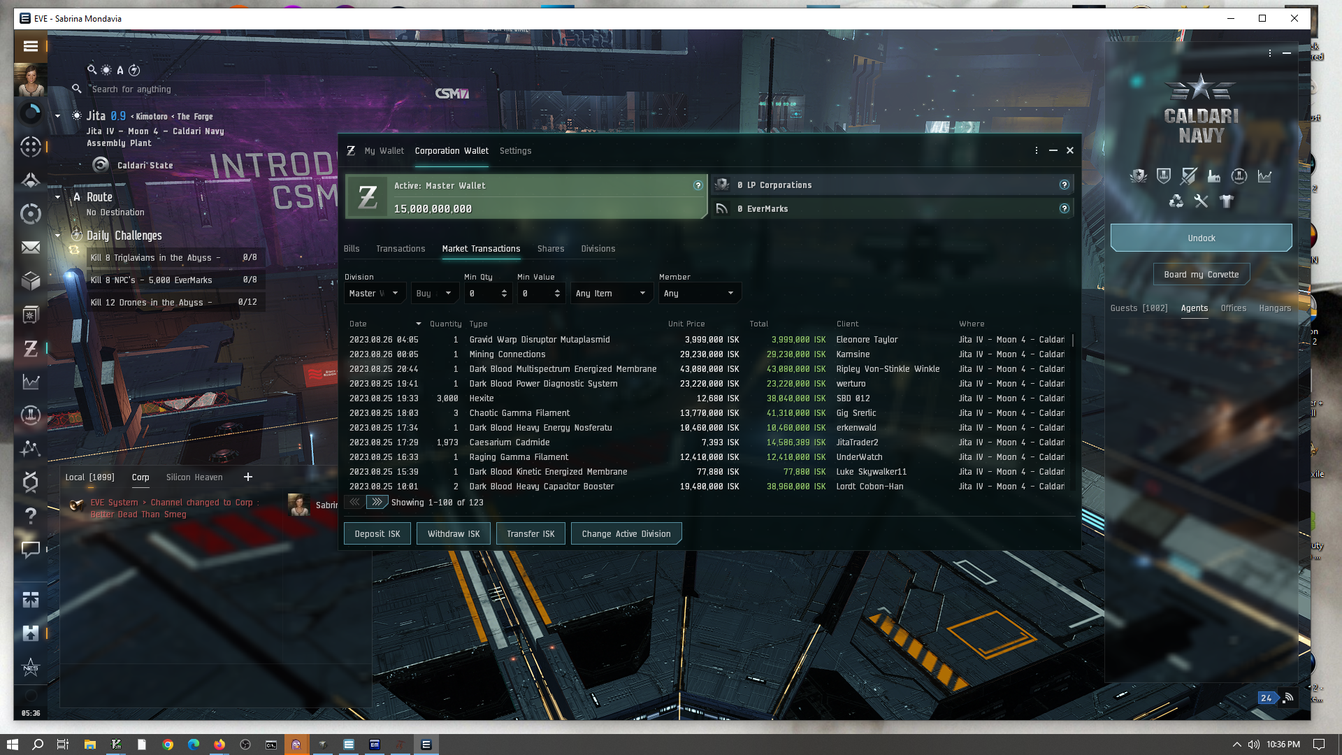Toggle the location sun icon in info panel
The width and height of the screenshot is (1342, 755).
[106, 70]
